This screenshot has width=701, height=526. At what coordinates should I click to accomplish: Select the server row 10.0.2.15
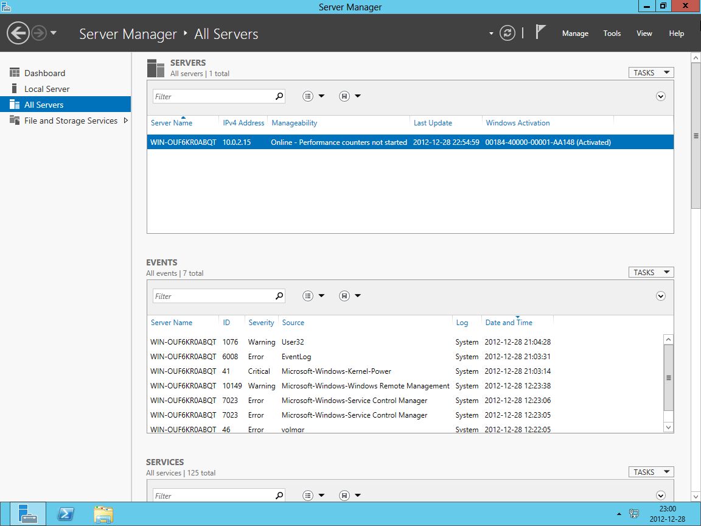(x=410, y=142)
